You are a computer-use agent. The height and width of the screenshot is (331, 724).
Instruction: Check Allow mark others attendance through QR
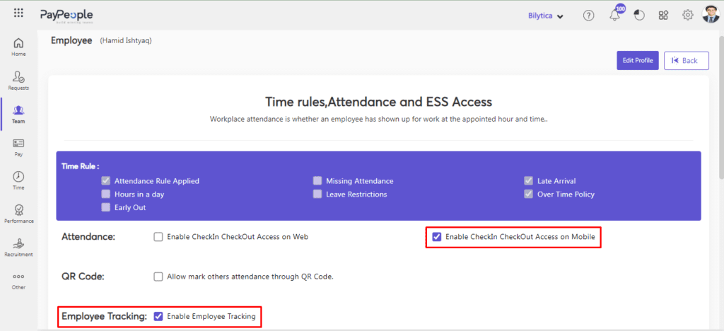click(158, 277)
